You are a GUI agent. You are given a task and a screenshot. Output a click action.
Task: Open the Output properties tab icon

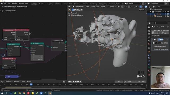click(x=149, y=34)
